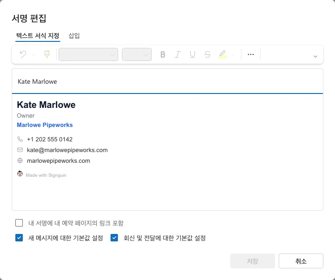The height and width of the screenshot is (280, 335).
Task: Uncheck 새 메시지에 대한 기본값 설정
Action: 19,238
